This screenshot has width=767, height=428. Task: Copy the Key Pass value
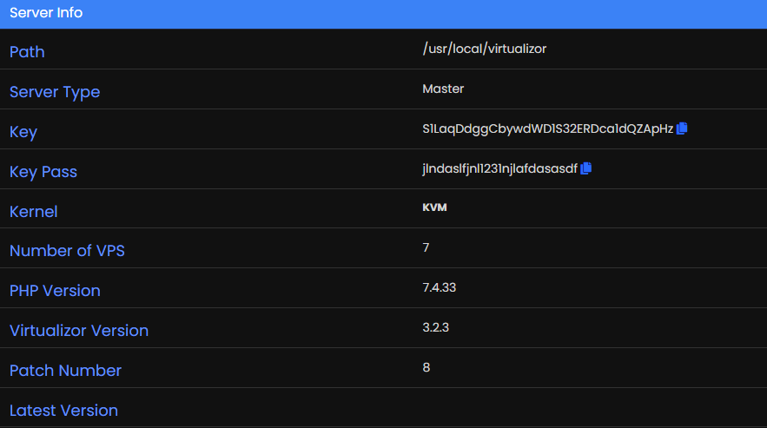click(586, 168)
